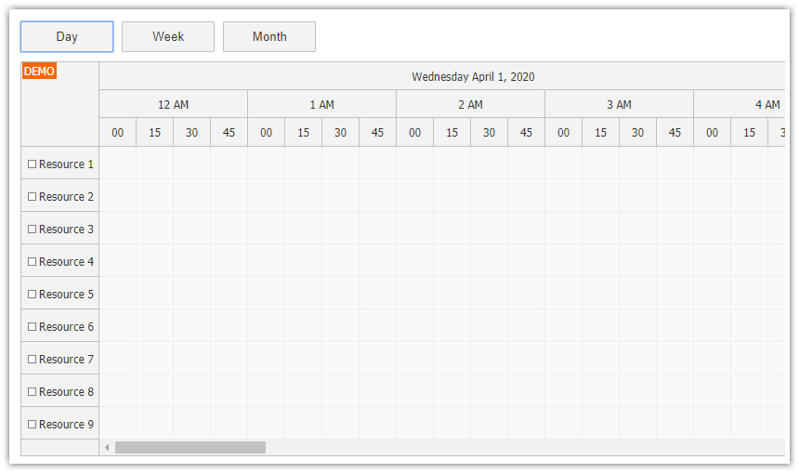This screenshot has height=473, width=799.
Task: Check the Resource 3 checkbox
Action: [33, 230]
